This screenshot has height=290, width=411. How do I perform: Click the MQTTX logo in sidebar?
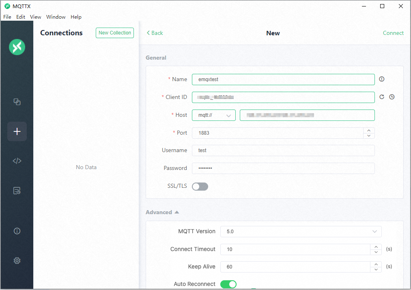(17, 47)
